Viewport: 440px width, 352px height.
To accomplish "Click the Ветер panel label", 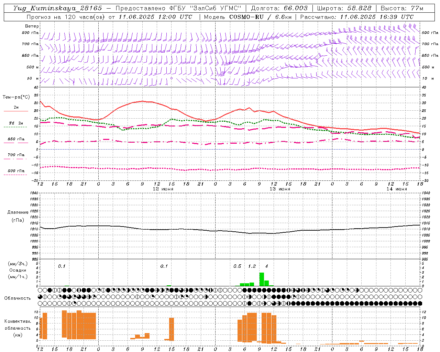I will (32, 26).
